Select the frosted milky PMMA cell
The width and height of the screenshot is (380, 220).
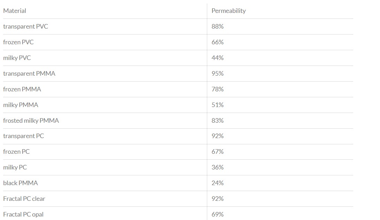click(31, 121)
